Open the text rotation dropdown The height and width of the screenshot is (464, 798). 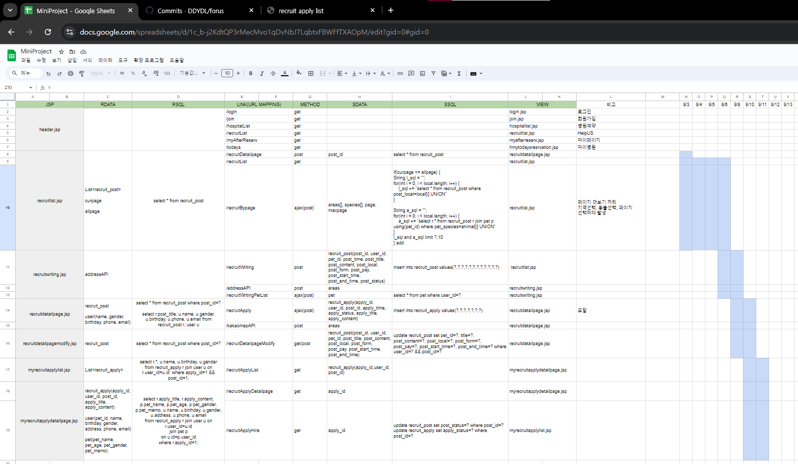pyautogui.click(x=385, y=74)
